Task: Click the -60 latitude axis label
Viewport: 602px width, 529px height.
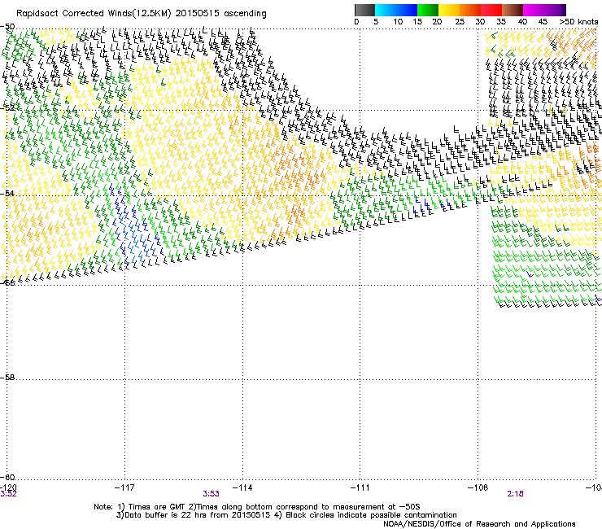Action: [7, 477]
